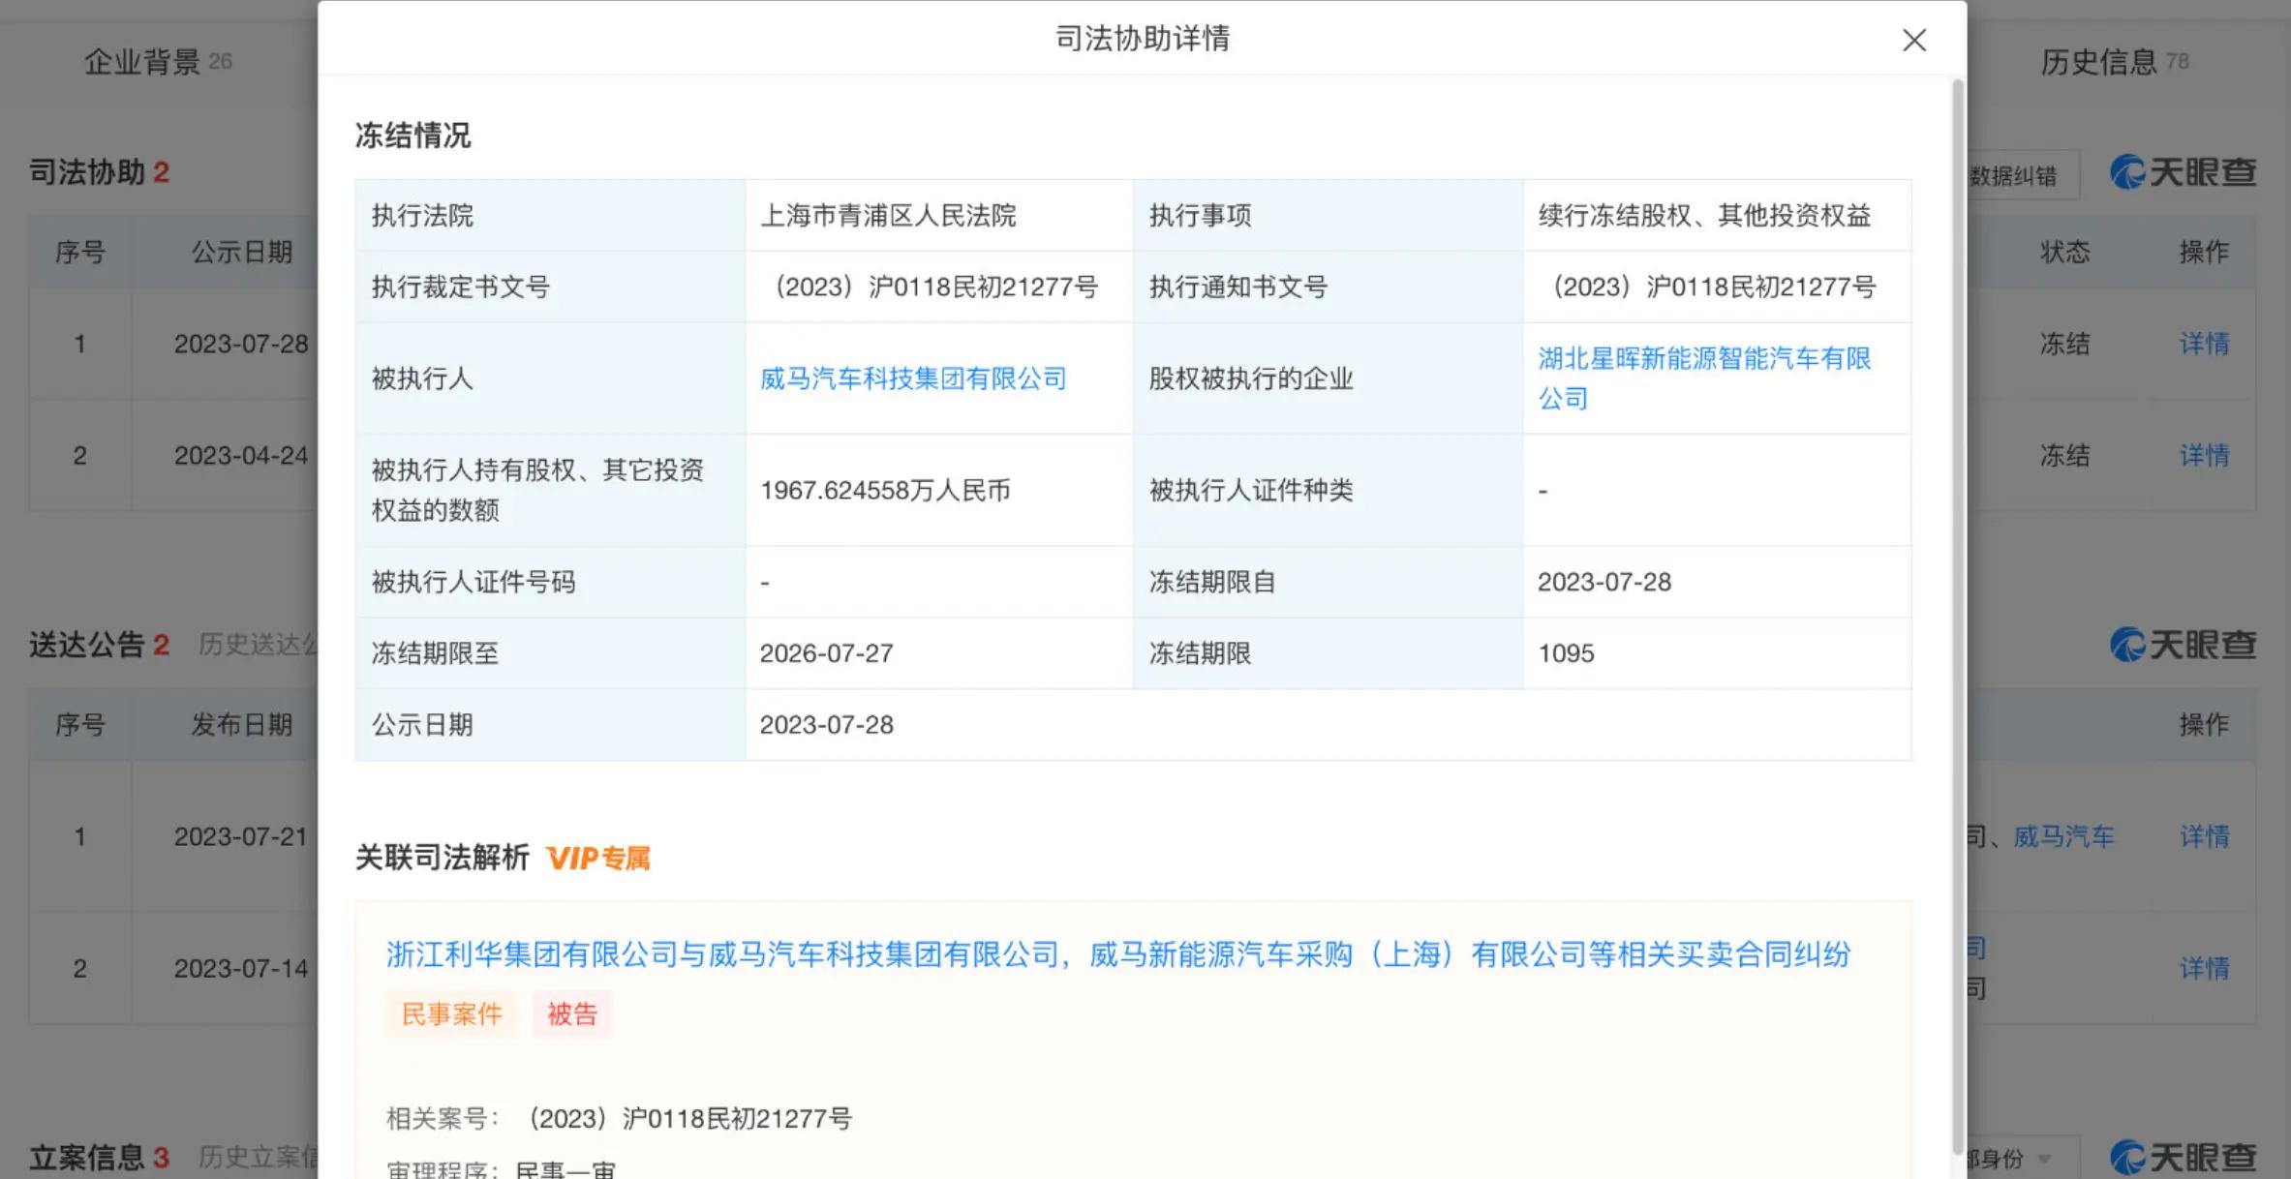Open 威马汽车科技集团有限公司 company link
The width and height of the screenshot is (2291, 1179).
click(912, 378)
